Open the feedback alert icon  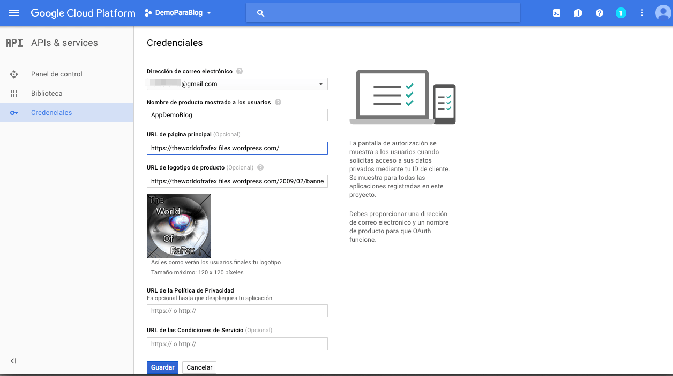(578, 13)
